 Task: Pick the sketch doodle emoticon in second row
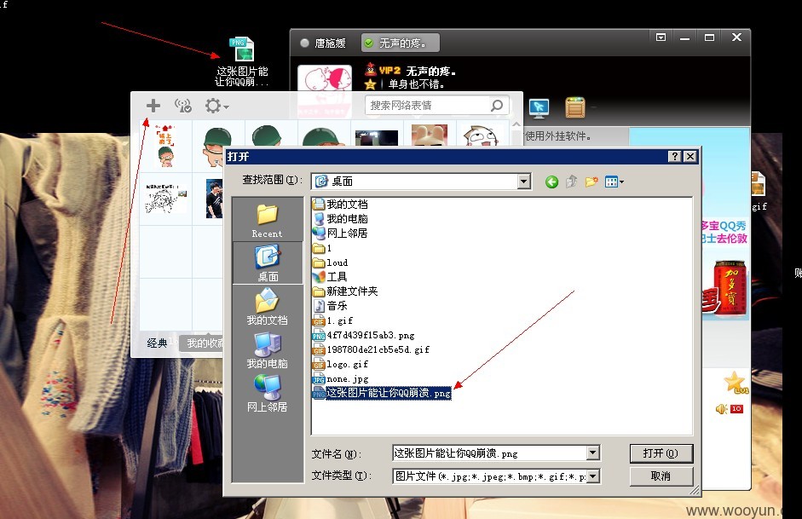(x=165, y=199)
